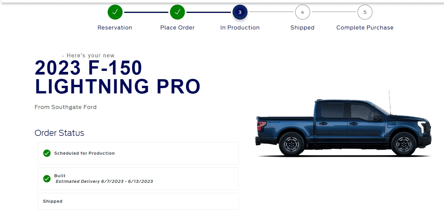Expand the Built status card
Image resolution: width=444 pixels, height=210 pixels.
click(x=138, y=179)
